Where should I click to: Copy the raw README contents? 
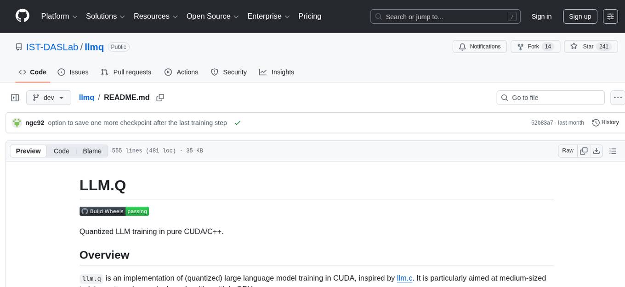(x=584, y=150)
